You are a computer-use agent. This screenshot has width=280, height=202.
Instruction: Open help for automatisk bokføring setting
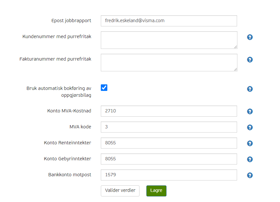250,89
